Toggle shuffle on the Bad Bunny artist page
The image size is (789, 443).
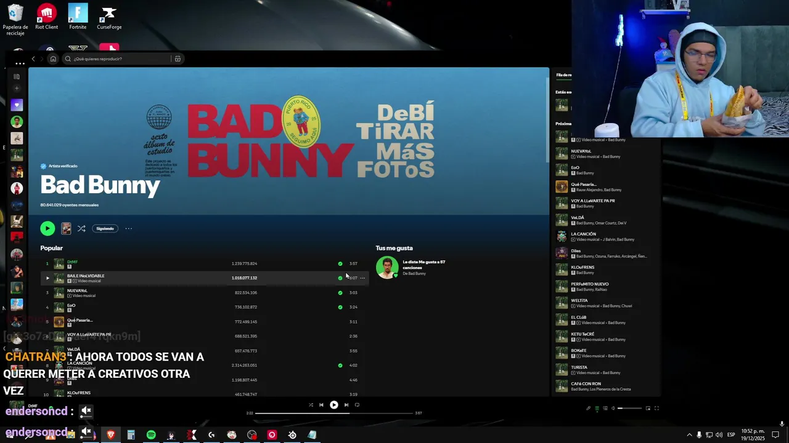pos(81,228)
